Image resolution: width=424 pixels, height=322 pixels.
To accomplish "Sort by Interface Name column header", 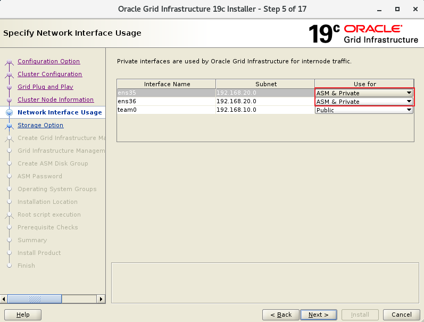I will coord(167,84).
